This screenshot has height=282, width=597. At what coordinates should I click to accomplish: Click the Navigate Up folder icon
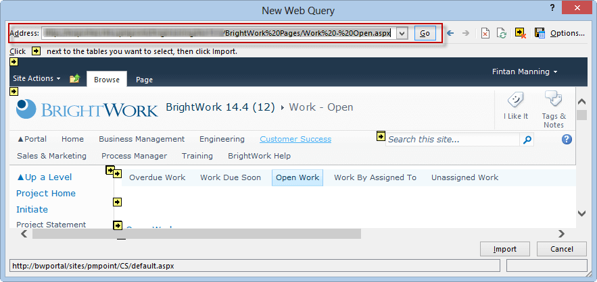[x=74, y=79]
